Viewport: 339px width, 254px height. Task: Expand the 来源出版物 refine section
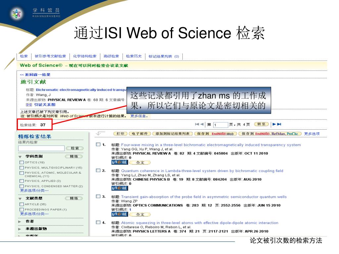coord(20,229)
